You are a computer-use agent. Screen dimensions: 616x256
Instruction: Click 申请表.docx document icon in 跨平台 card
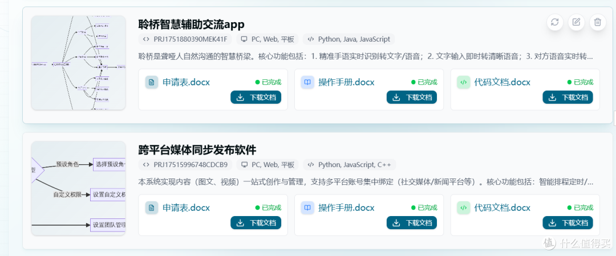click(152, 208)
